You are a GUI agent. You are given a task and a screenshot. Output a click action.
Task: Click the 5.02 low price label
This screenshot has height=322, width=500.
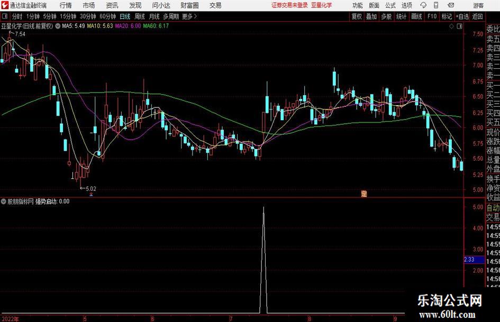coord(91,189)
